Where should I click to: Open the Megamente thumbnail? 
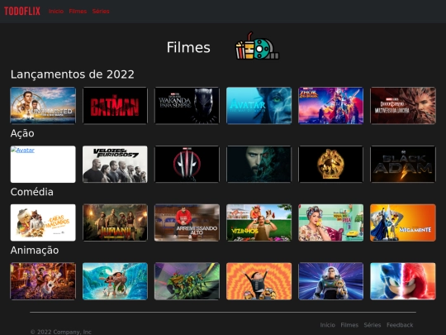click(x=403, y=223)
